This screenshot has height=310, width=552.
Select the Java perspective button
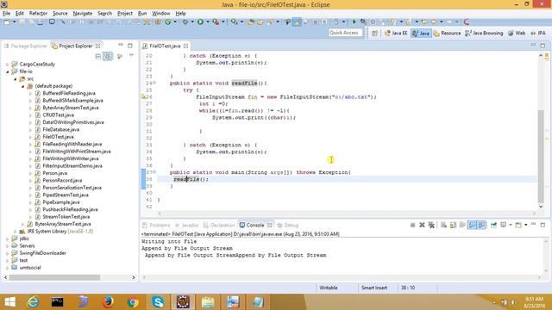click(x=421, y=33)
